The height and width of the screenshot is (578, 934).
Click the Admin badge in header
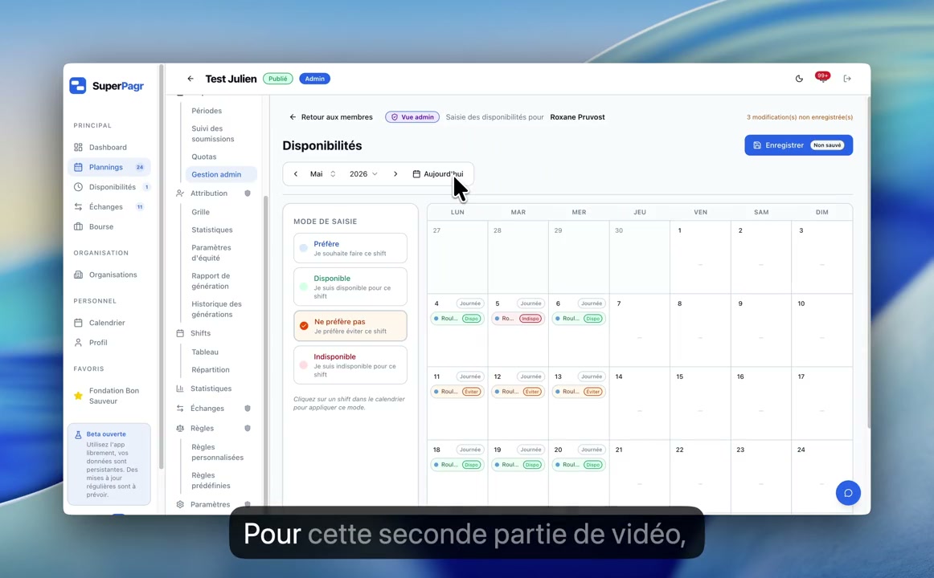coord(314,79)
